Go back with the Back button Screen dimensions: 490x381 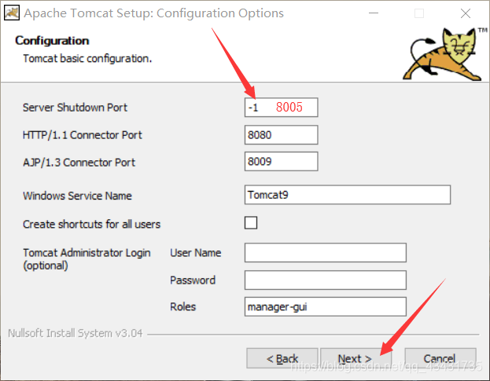(282, 358)
